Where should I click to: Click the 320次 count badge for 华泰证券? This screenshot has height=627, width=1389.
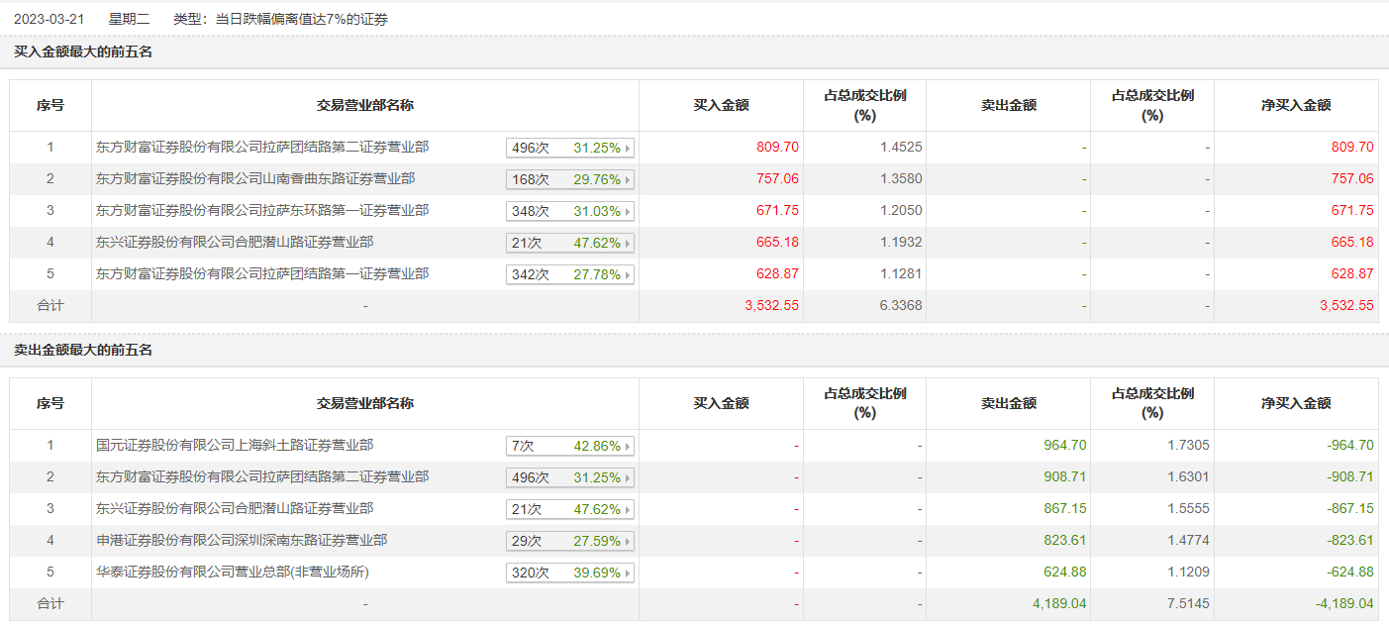pyautogui.click(x=530, y=574)
